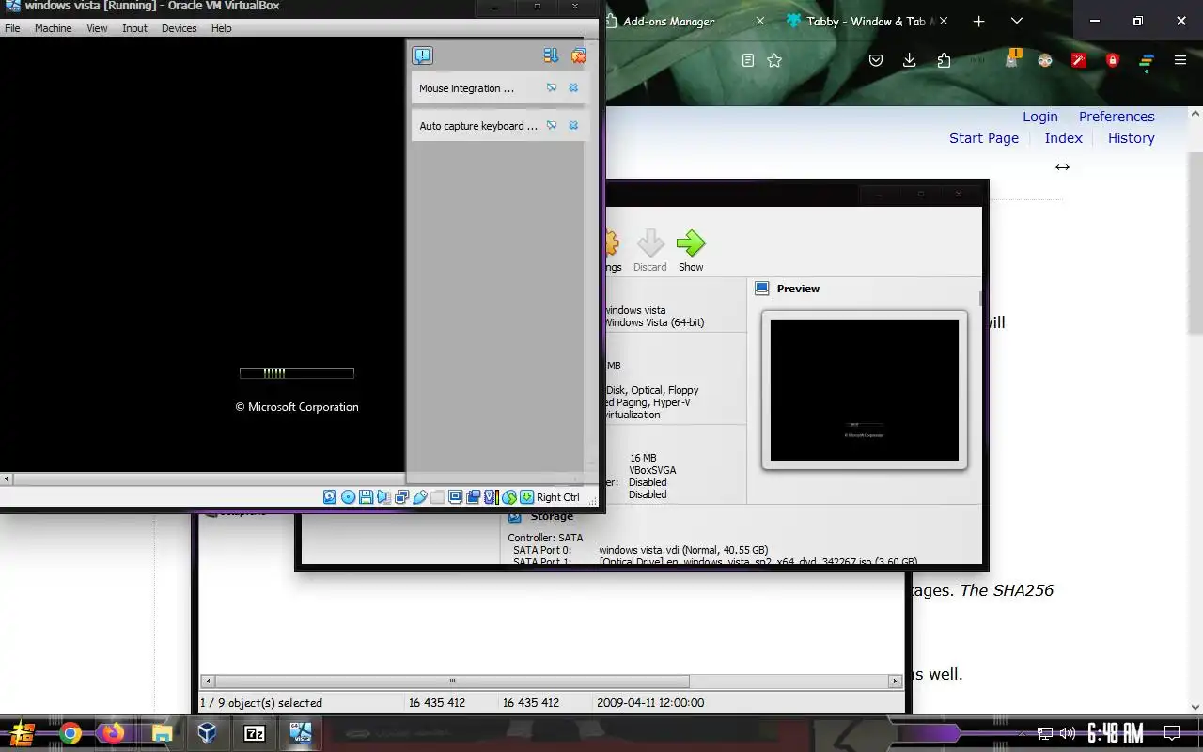Open the Index link

(x=1064, y=138)
